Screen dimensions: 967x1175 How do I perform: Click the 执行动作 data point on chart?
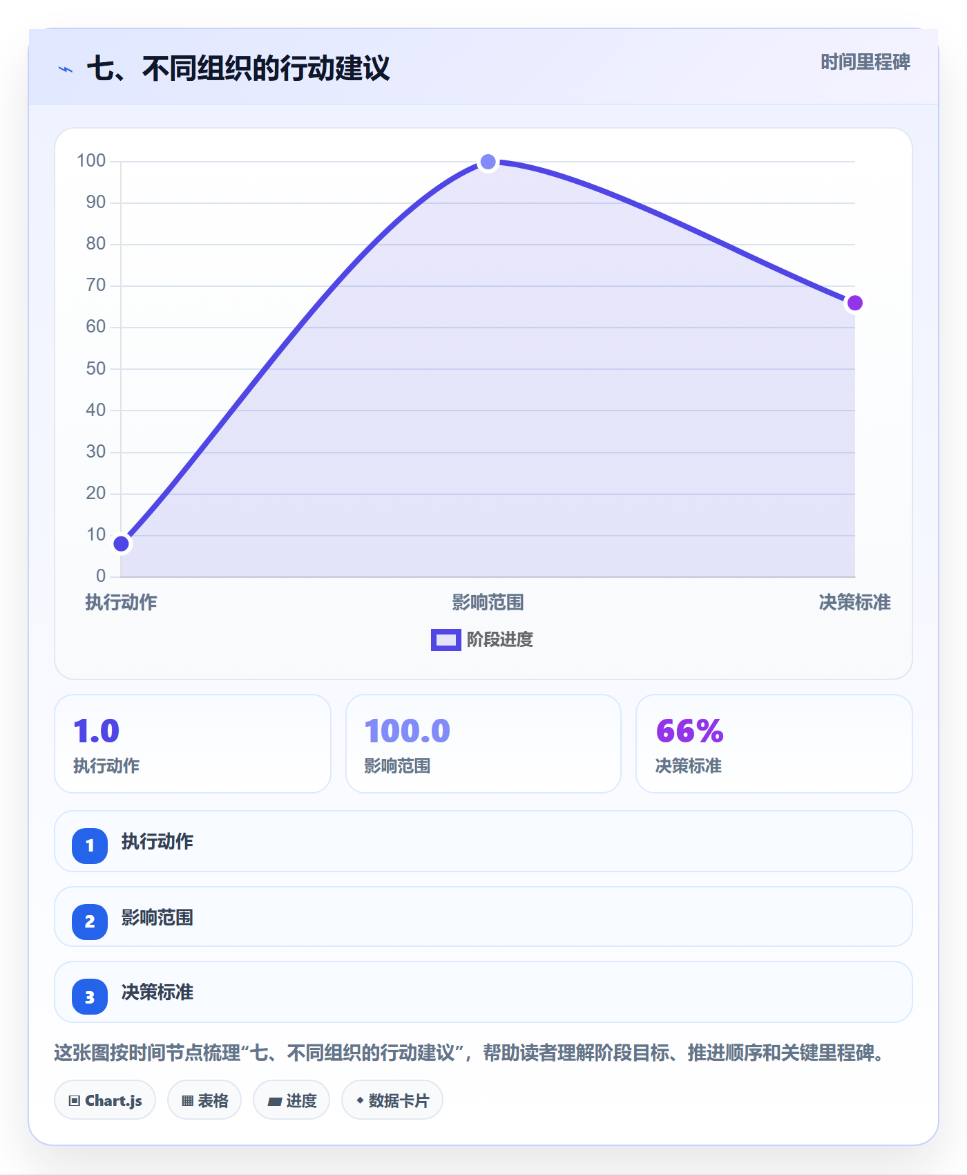(x=122, y=544)
